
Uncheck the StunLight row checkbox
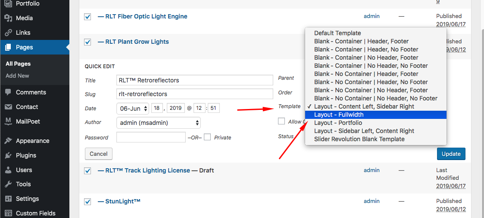coord(87,202)
